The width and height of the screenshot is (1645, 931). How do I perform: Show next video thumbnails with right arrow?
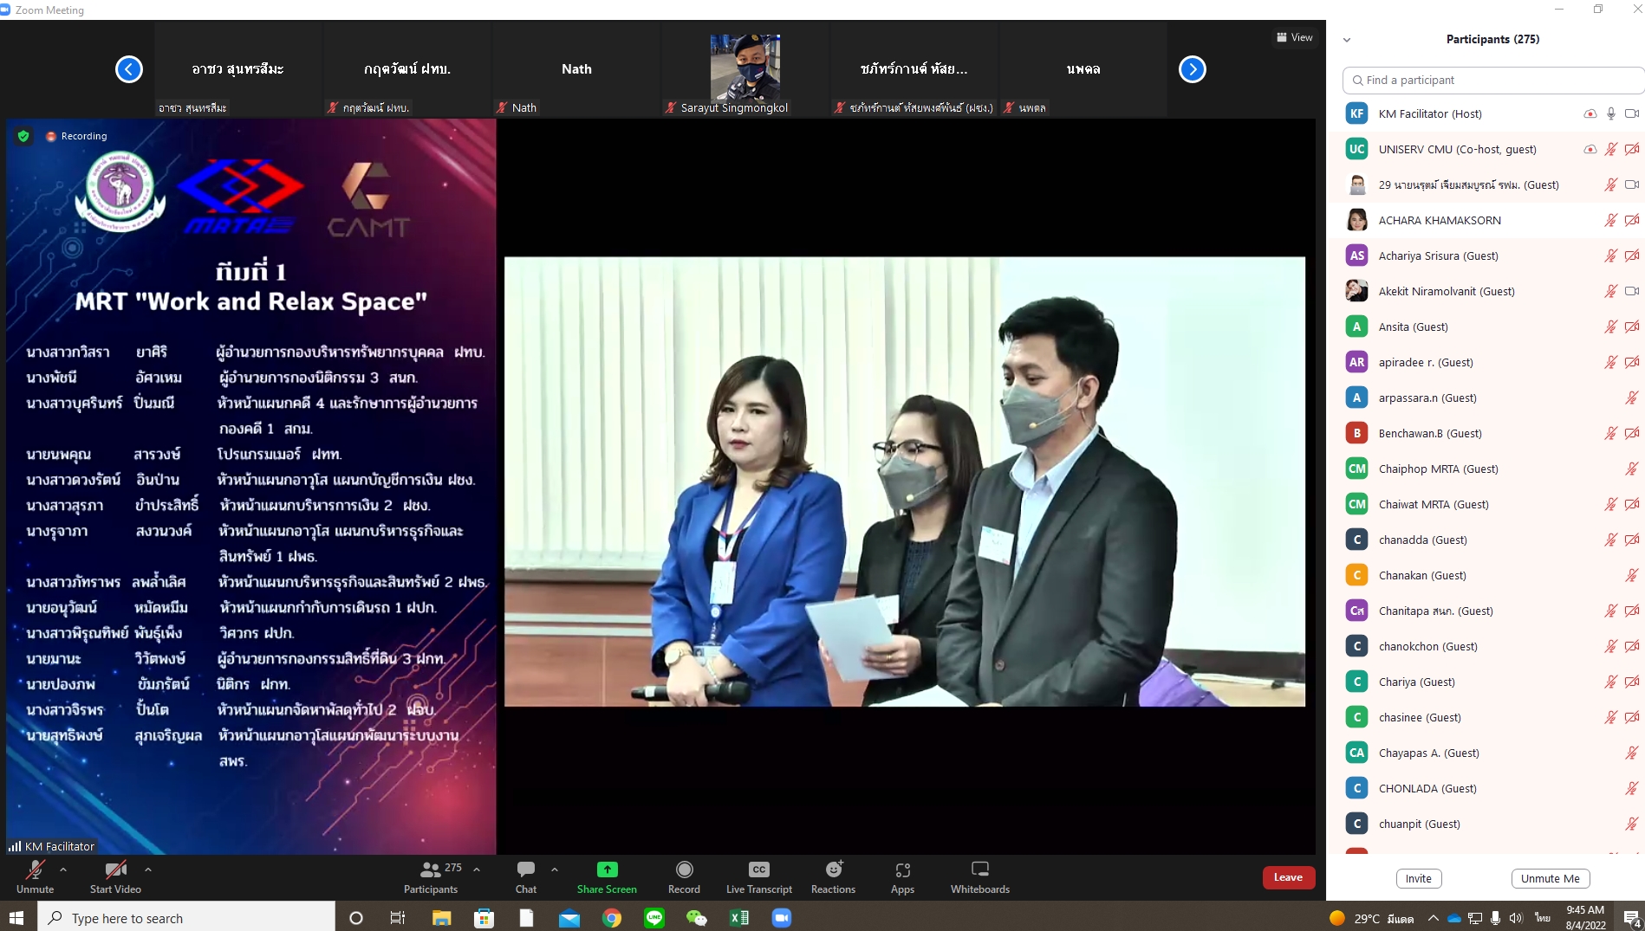[1192, 69]
